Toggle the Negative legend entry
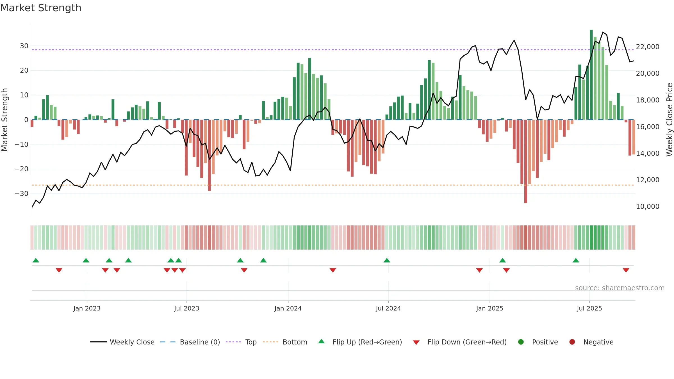This screenshot has height=379, width=674. 591,342
